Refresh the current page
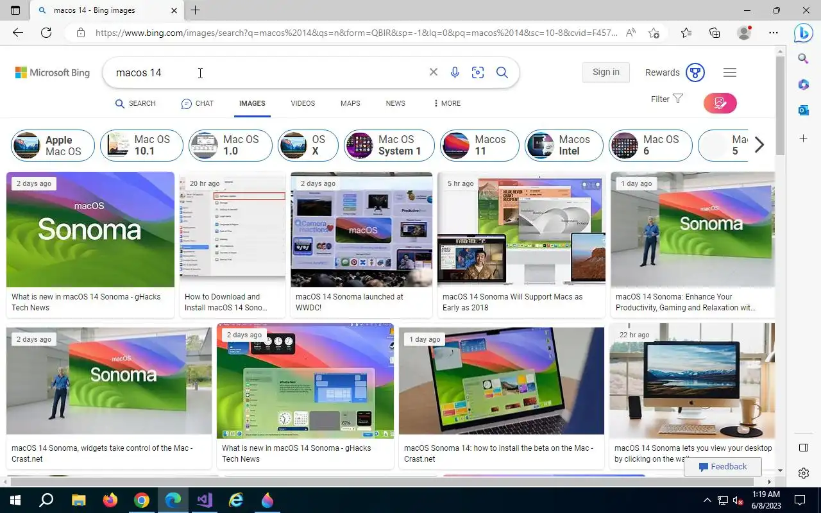 tap(46, 33)
